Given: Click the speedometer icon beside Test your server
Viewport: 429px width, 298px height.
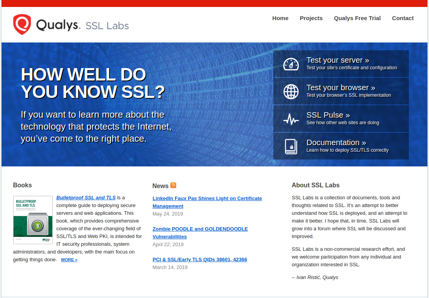Looking at the screenshot, I should click(291, 64).
